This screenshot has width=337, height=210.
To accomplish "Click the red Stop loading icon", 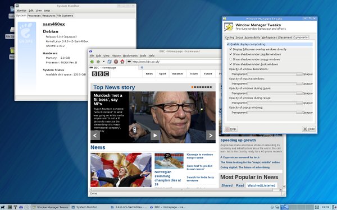I will pyautogui.click(x=116, y=62).
